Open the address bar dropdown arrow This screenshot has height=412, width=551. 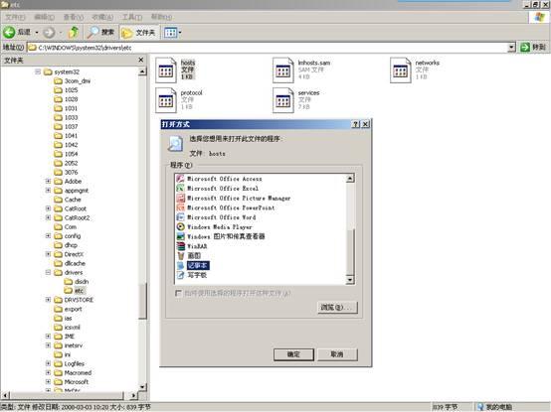[511, 47]
